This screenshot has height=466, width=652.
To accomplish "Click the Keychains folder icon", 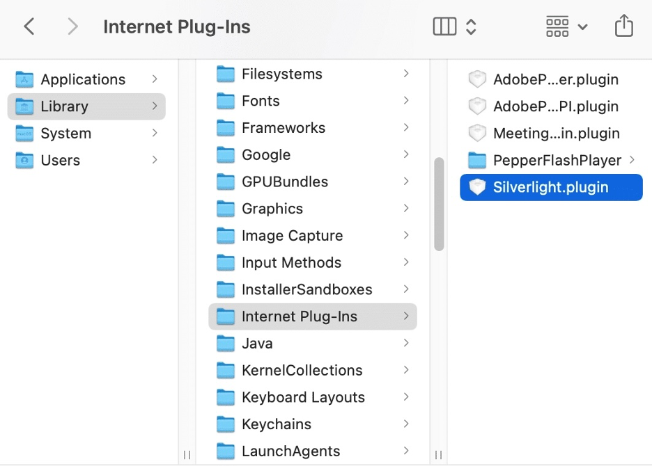I will click(226, 424).
